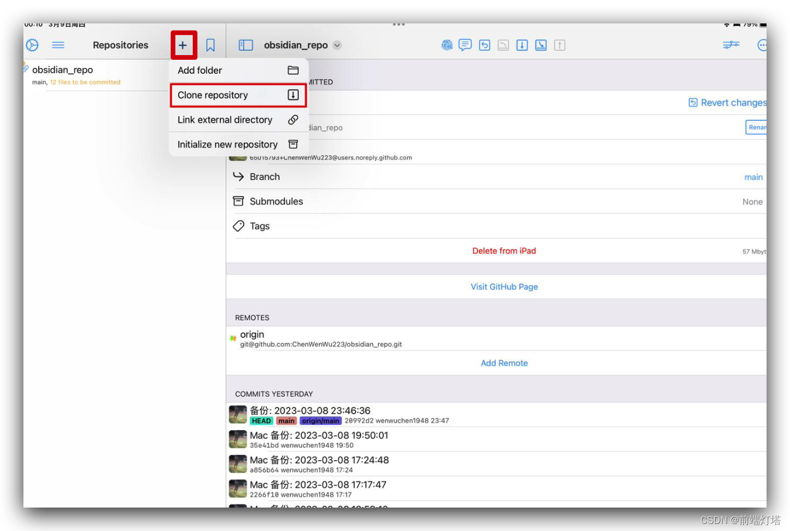
Task: Tap the Branch arrow icon
Action: pyautogui.click(x=238, y=176)
